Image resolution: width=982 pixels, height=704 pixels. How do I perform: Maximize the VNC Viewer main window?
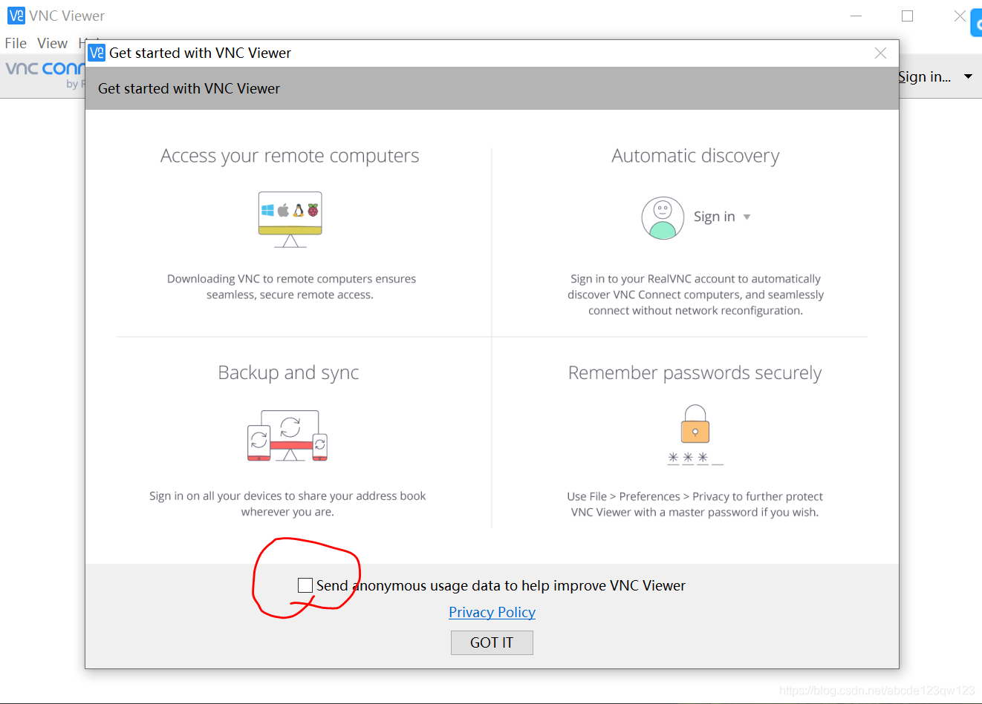(x=907, y=16)
